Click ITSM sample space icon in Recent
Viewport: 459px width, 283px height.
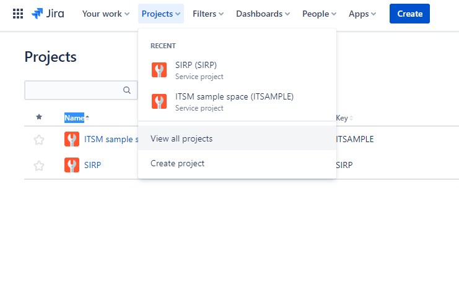pos(159,101)
